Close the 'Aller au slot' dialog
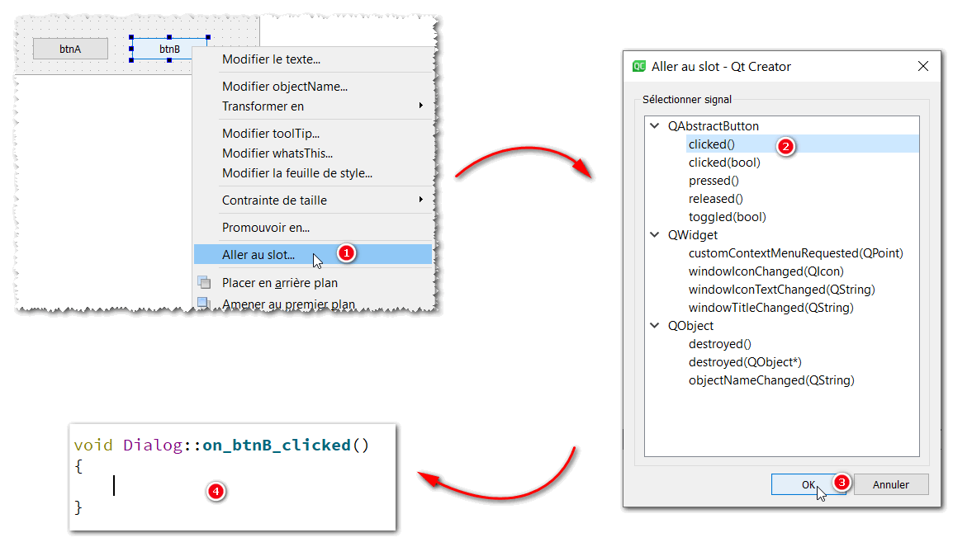The width and height of the screenshot is (953, 547). [923, 66]
